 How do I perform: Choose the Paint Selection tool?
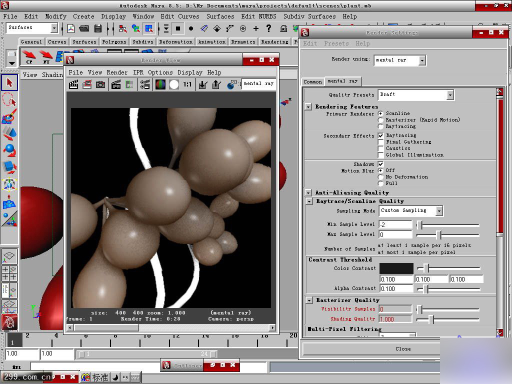(9, 116)
